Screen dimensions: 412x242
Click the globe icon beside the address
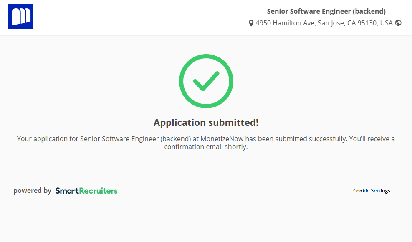tap(398, 23)
